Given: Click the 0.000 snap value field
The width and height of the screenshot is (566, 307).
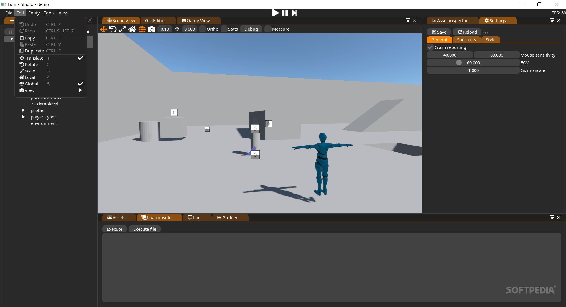Looking at the screenshot, I should pos(189,29).
